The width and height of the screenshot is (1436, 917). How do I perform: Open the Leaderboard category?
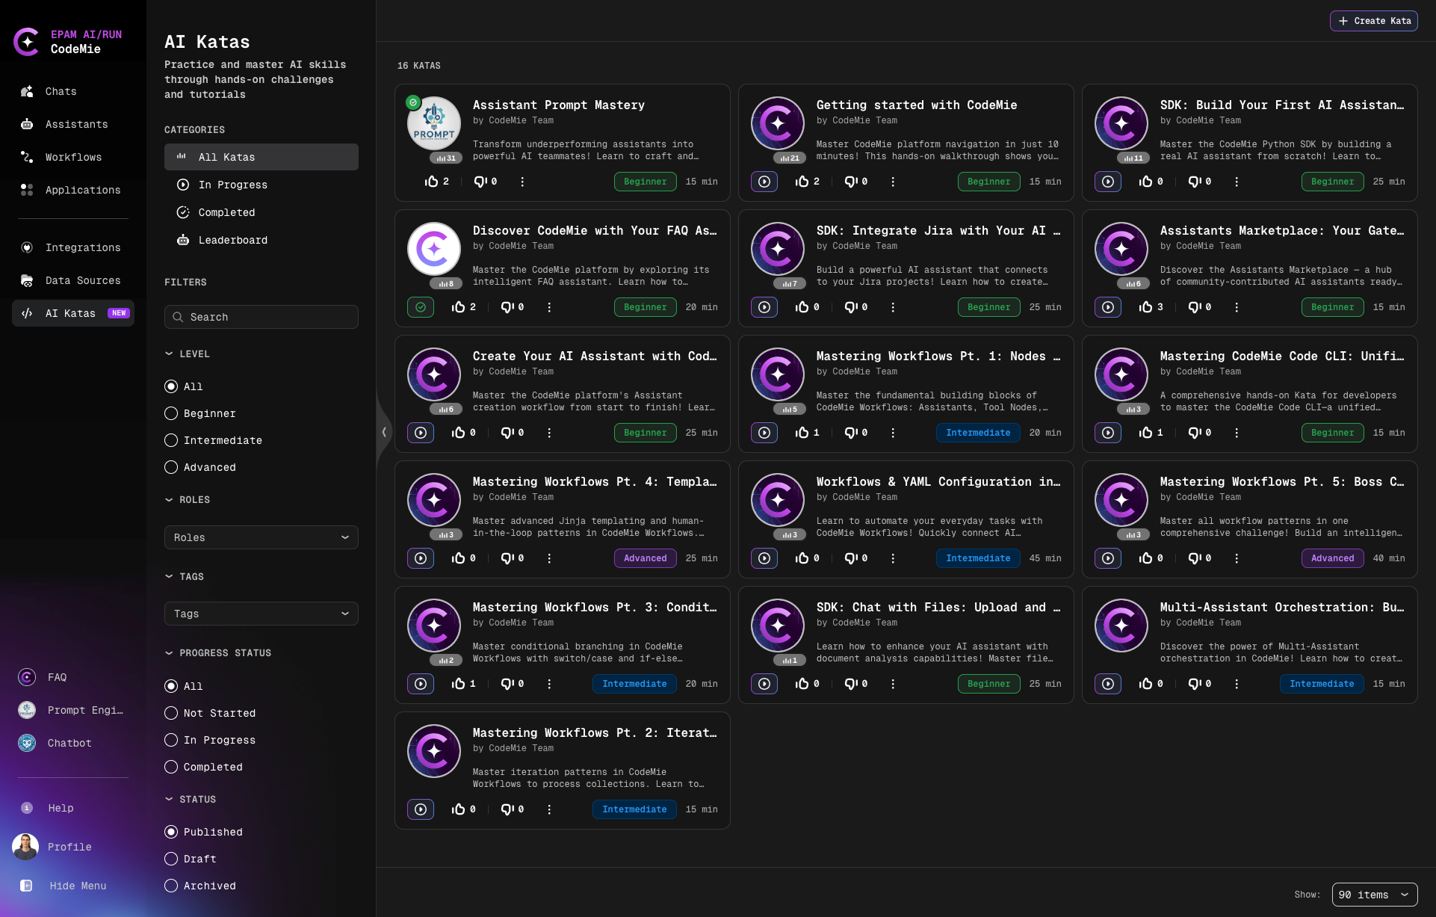(x=232, y=240)
